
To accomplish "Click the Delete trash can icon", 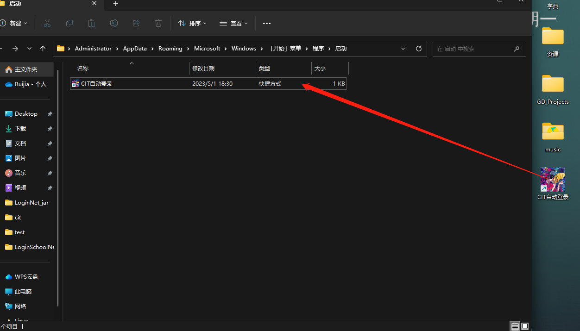I will tap(158, 23).
